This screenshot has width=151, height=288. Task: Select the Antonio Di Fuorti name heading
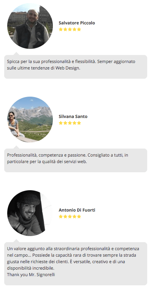pos(77,210)
